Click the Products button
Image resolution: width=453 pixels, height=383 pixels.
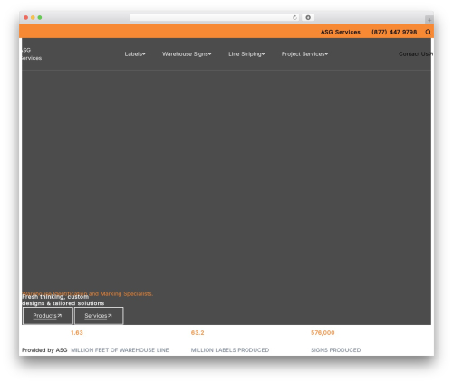coord(48,316)
